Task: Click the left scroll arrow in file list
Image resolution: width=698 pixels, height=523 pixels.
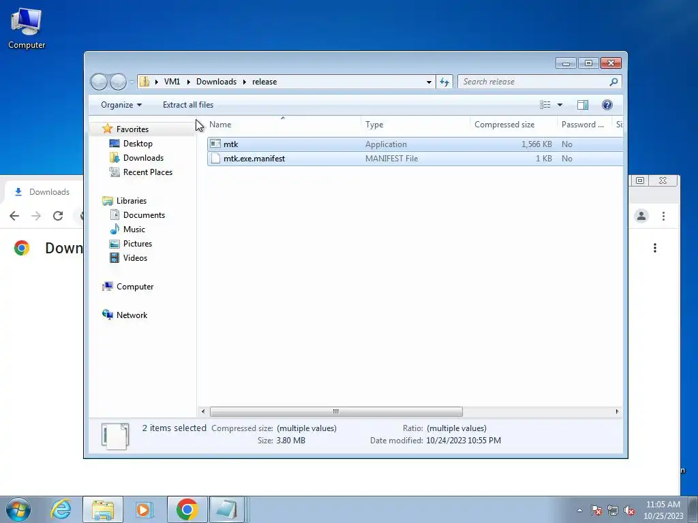Action: coord(203,411)
